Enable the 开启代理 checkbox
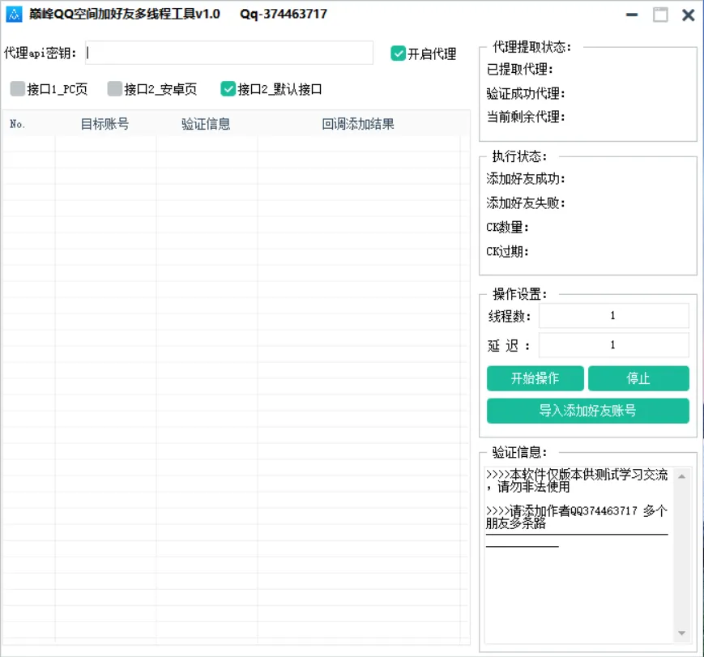The height and width of the screenshot is (657, 704). [x=398, y=53]
